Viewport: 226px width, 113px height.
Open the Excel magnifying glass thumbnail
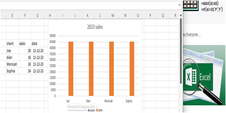click(x=204, y=75)
